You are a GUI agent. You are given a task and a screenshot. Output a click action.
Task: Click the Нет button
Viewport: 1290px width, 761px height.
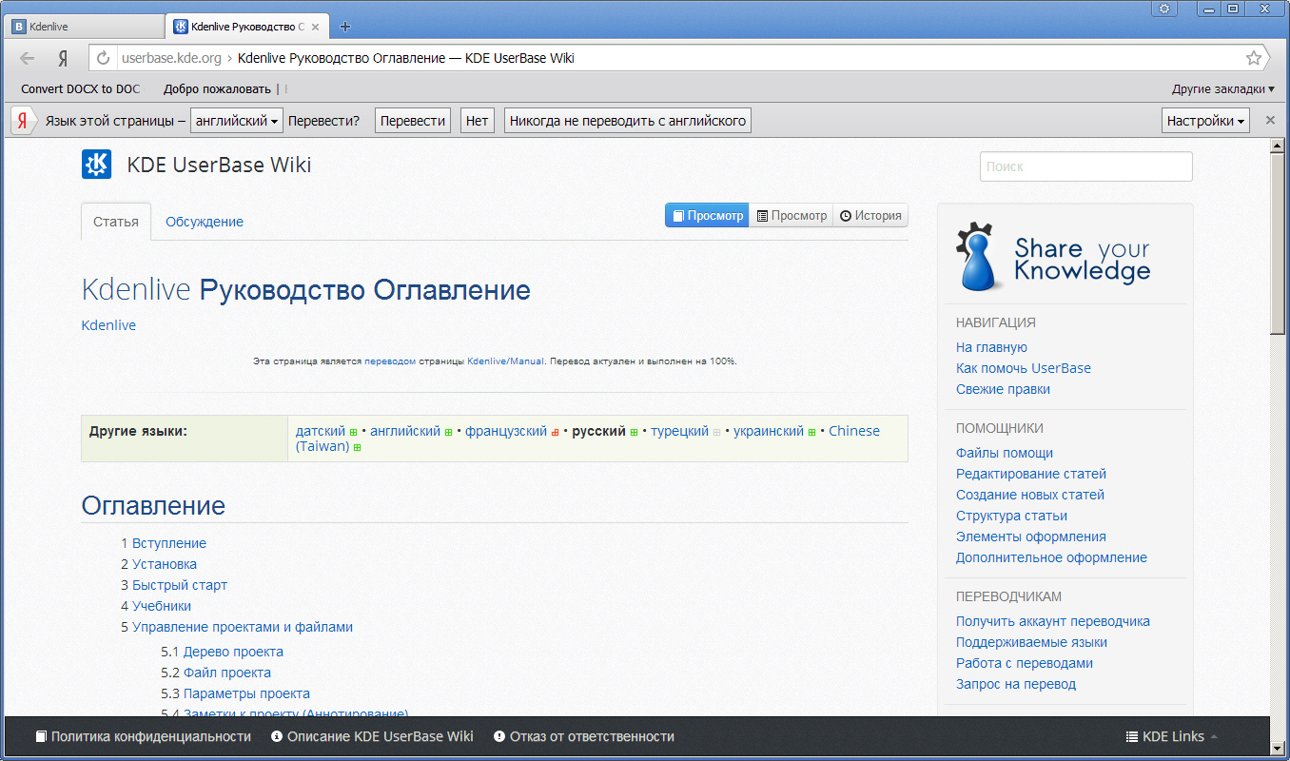[x=478, y=121]
